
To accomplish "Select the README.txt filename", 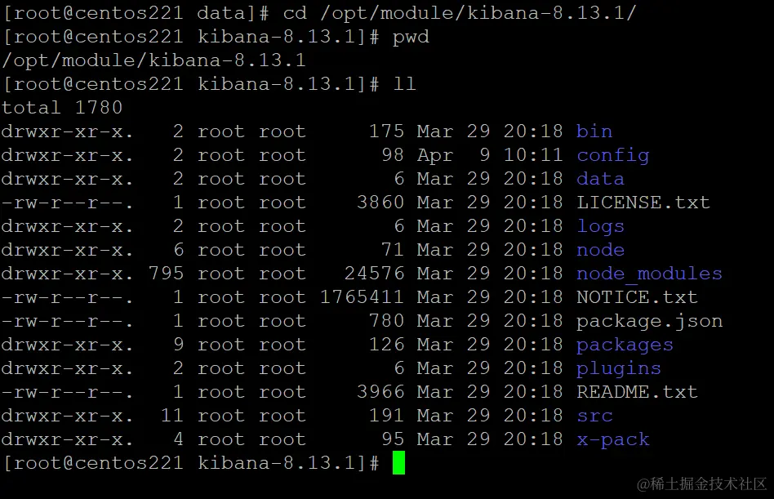I will (637, 392).
